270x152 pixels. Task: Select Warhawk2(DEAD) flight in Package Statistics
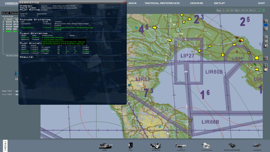pyautogui.click(x=27, y=27)
